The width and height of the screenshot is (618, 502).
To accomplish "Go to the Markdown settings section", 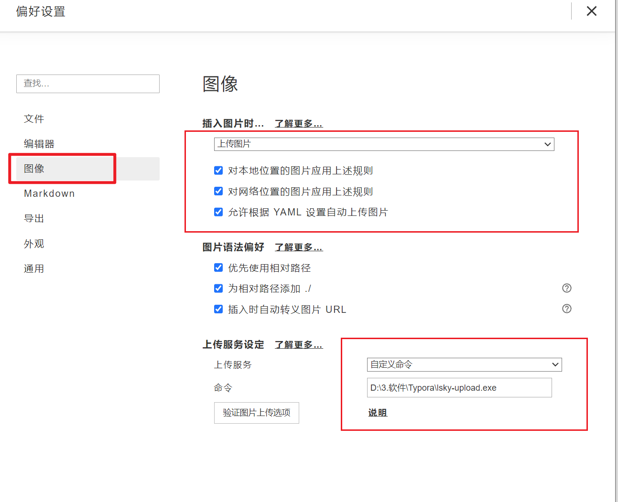I will [49, 193].
